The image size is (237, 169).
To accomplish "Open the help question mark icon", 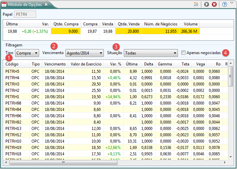I will (x=225, y=4).
